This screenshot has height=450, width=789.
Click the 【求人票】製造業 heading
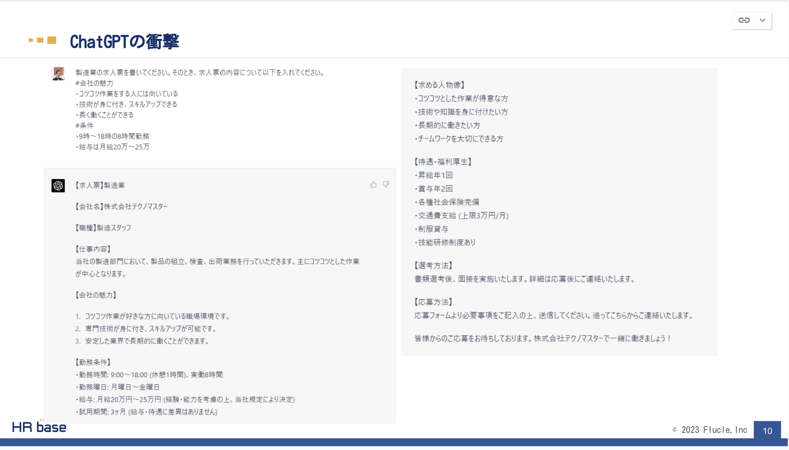[x=100, y=185]
